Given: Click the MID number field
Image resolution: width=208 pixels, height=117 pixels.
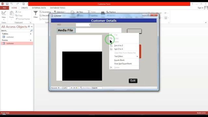Looking at the screenshot, I should click(83, 25).
